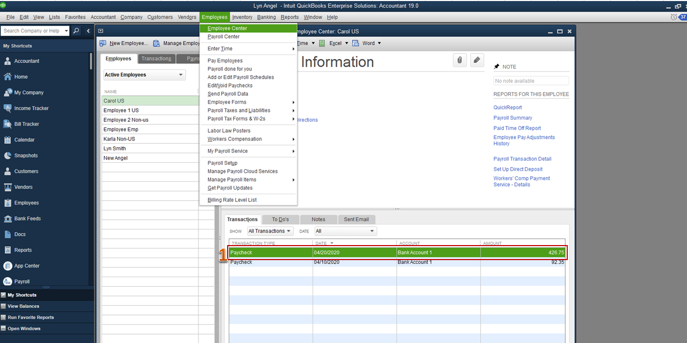Click the search magnifier icon in sidebar
Viewport: 687px width, 343px height.
pos(76,31)
